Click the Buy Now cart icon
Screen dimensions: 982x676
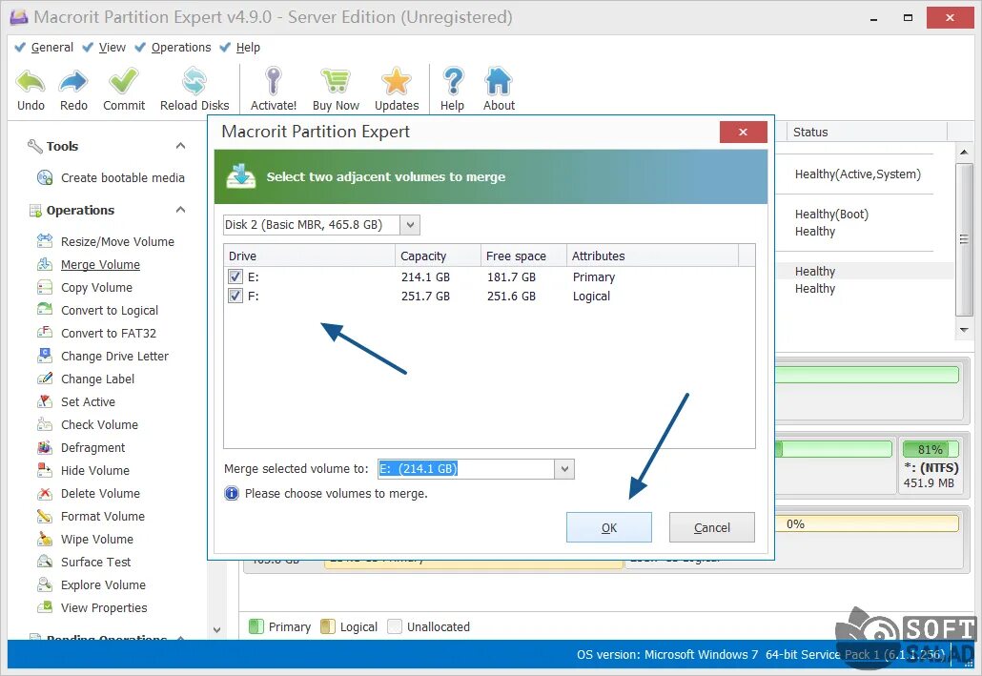coord(336,81)
